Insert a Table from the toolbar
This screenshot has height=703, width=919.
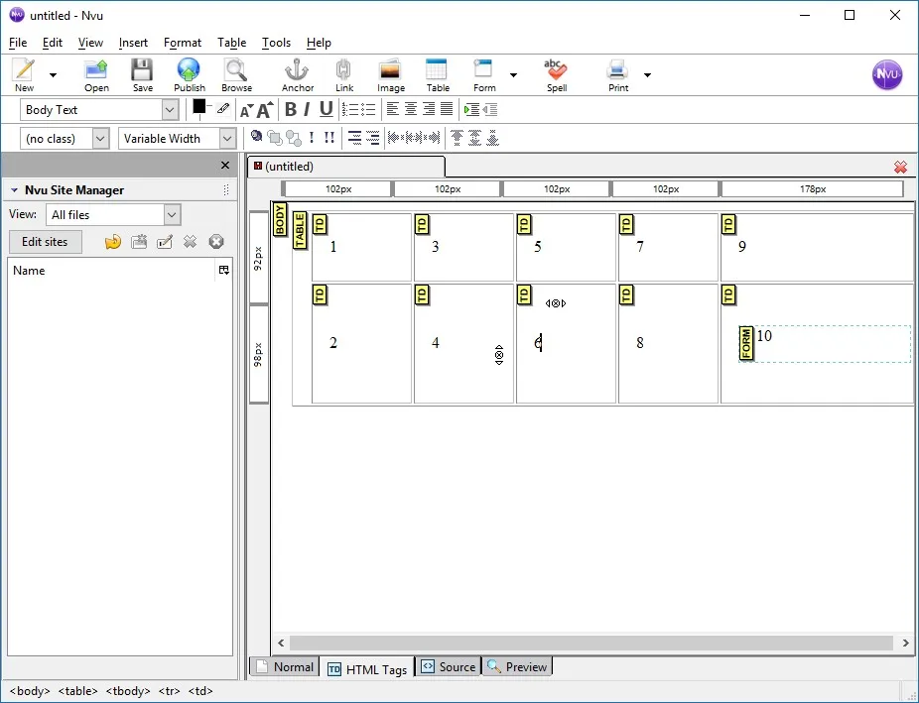(x=438, y=75)
